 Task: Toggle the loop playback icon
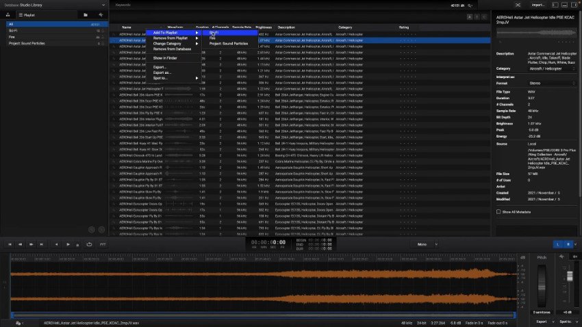pyautogui.click(x=89, y=244)
